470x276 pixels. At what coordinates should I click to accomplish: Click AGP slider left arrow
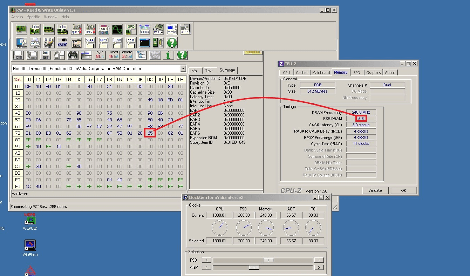point(207,267)
